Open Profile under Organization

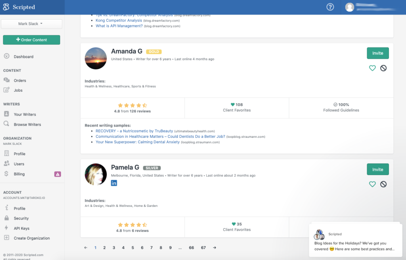pyautogui.click(x=19, y=154)
